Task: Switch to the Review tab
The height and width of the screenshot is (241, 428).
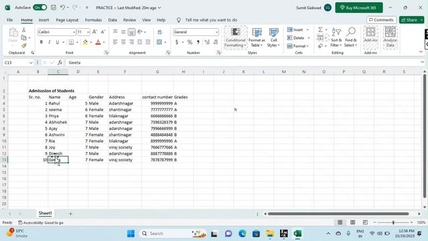Action: [129, 20]
